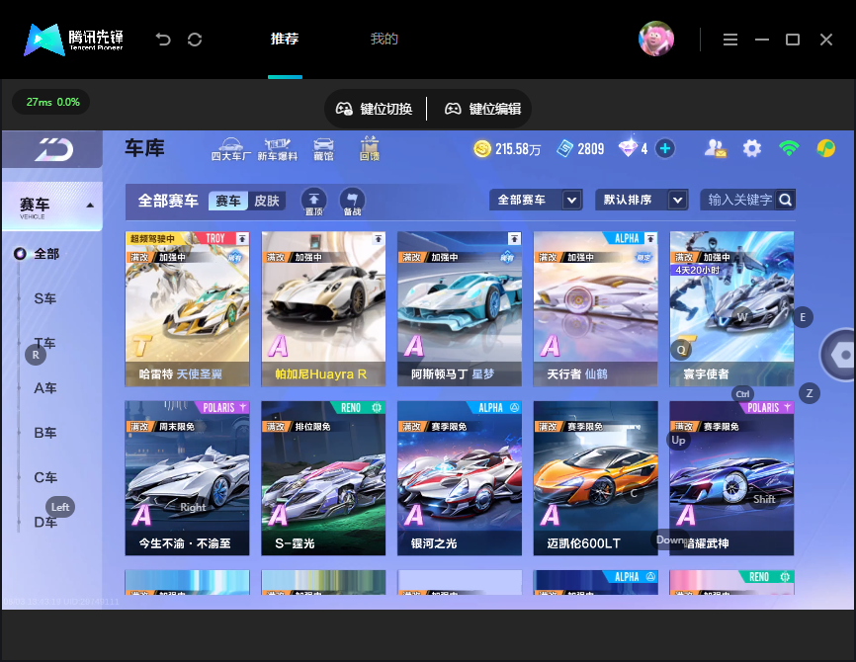Click the garage logo icon top-left panel

53,149
